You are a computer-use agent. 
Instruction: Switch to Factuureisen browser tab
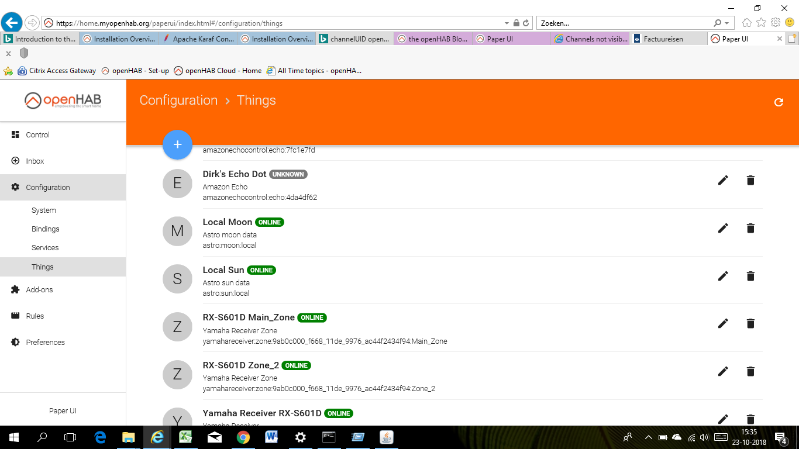pos(669,39)
